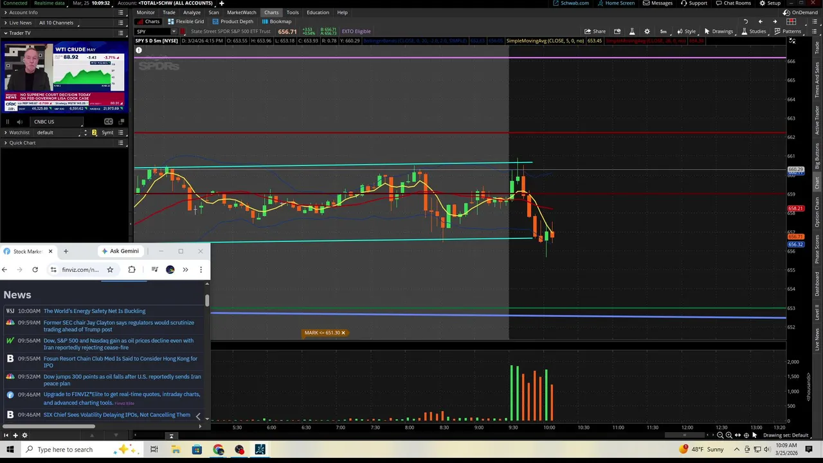
Task: Mute the Trader TV speaker icon
Action: (x=19, y=122)
